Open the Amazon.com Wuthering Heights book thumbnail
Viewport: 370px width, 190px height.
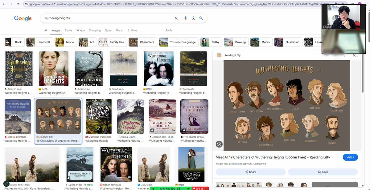18,69
